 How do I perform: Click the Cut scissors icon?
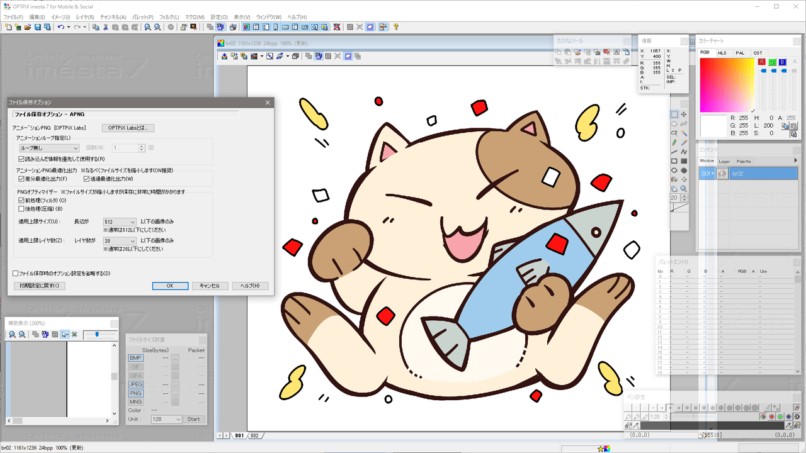coord(106,27)
